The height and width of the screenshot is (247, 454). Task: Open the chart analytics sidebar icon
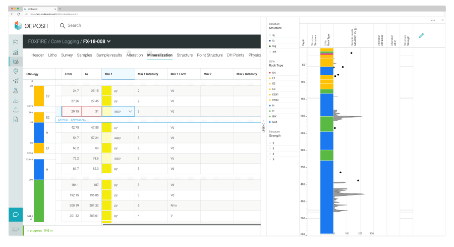16,52
